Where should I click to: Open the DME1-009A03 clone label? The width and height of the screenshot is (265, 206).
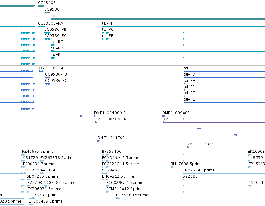[176, 113]
